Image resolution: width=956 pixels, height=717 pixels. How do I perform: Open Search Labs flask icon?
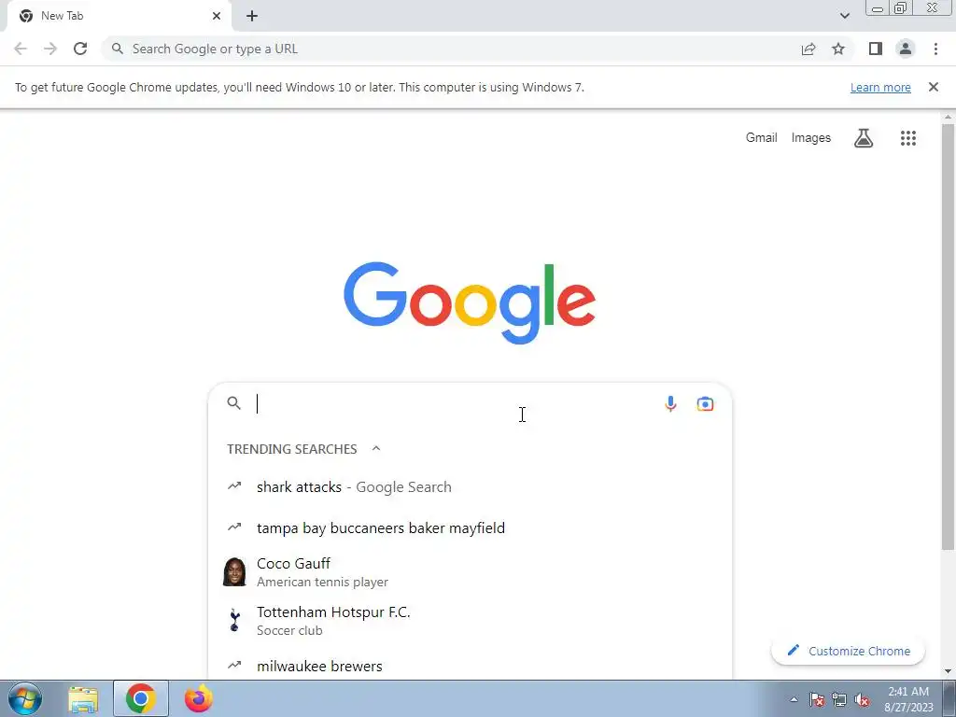[x=864, y=138]
